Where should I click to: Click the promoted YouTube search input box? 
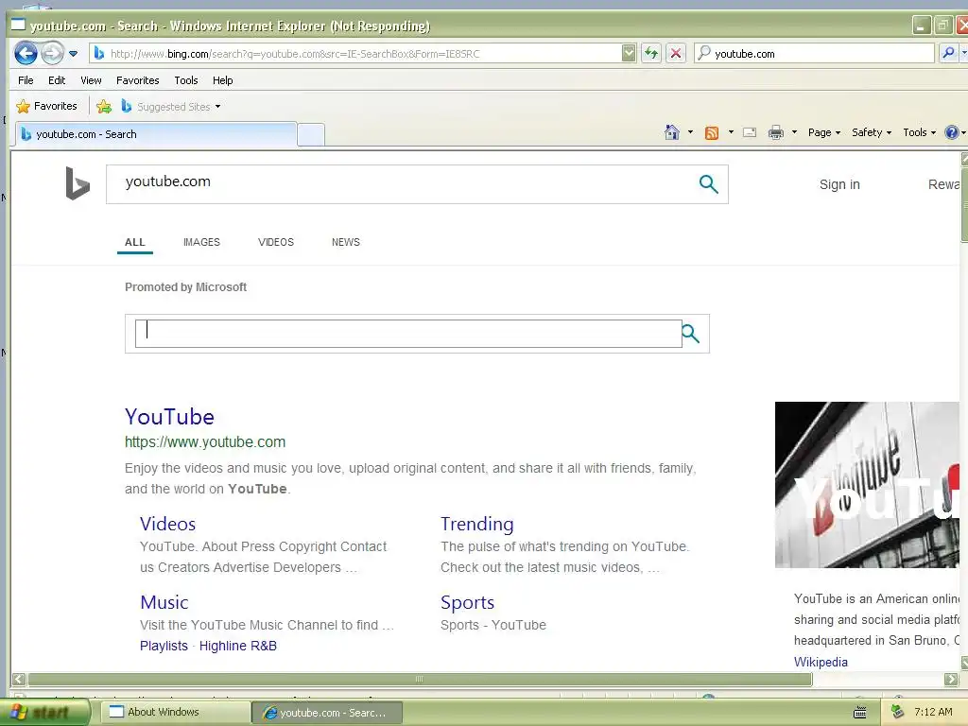coord(408,334)
